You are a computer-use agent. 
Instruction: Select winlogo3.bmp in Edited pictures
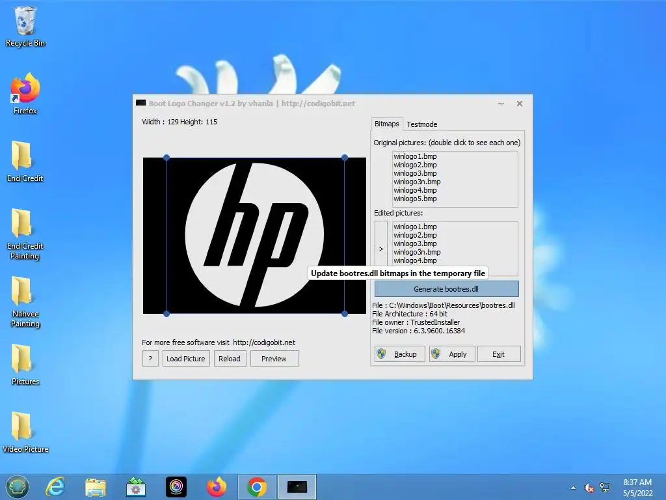point(415,243)
